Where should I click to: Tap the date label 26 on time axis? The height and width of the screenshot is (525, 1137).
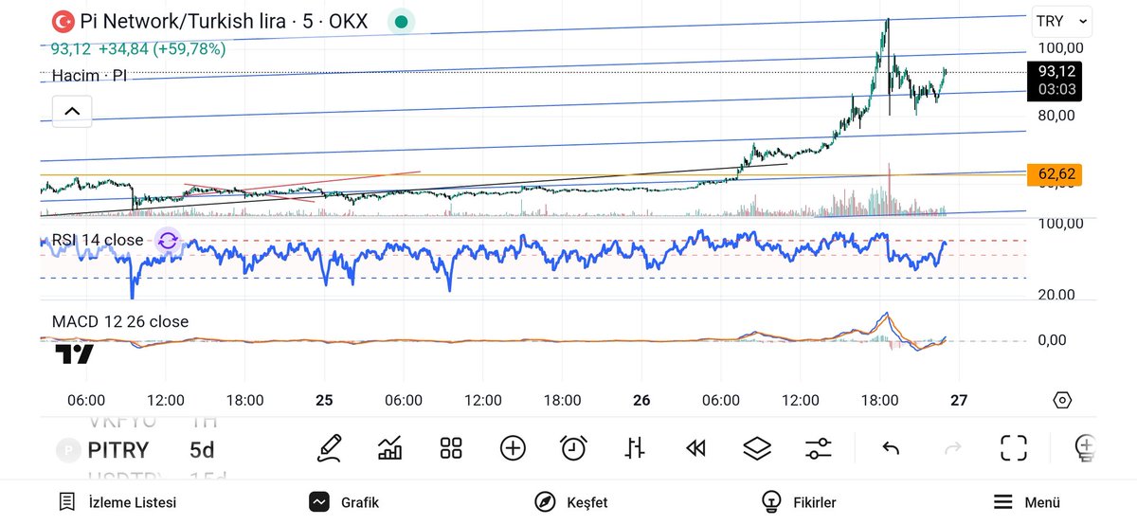point(641,400)
